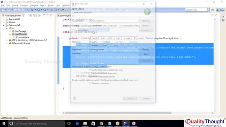The height and width of the screenshot is (127, 226).
Task: Click the Open Task folder toolbar icon
Action: 66,10
